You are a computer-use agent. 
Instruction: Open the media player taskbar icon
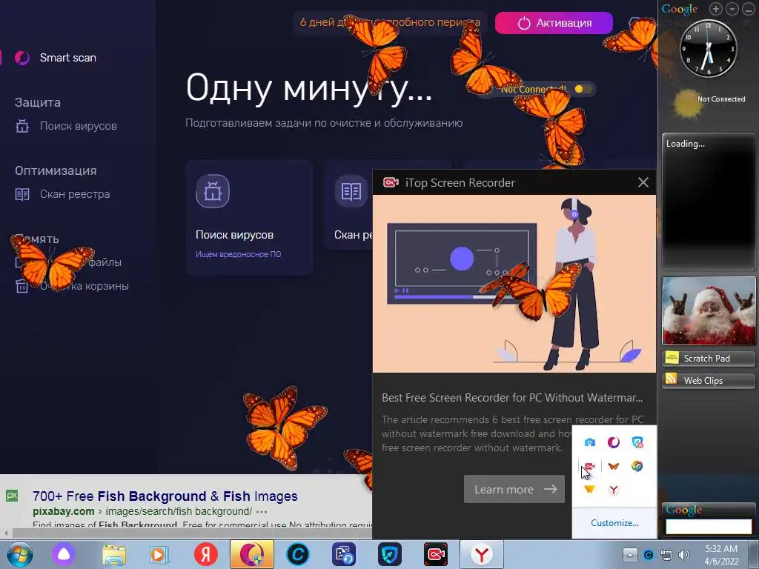[159, 554]
